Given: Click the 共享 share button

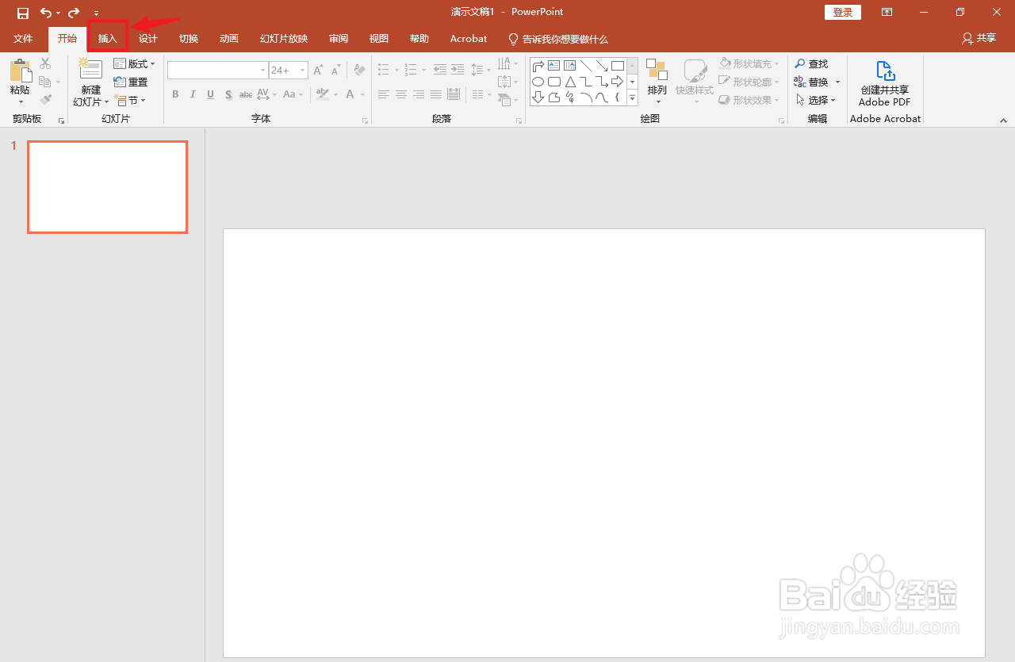Looking at the screenshot, I should pos(979,38).
